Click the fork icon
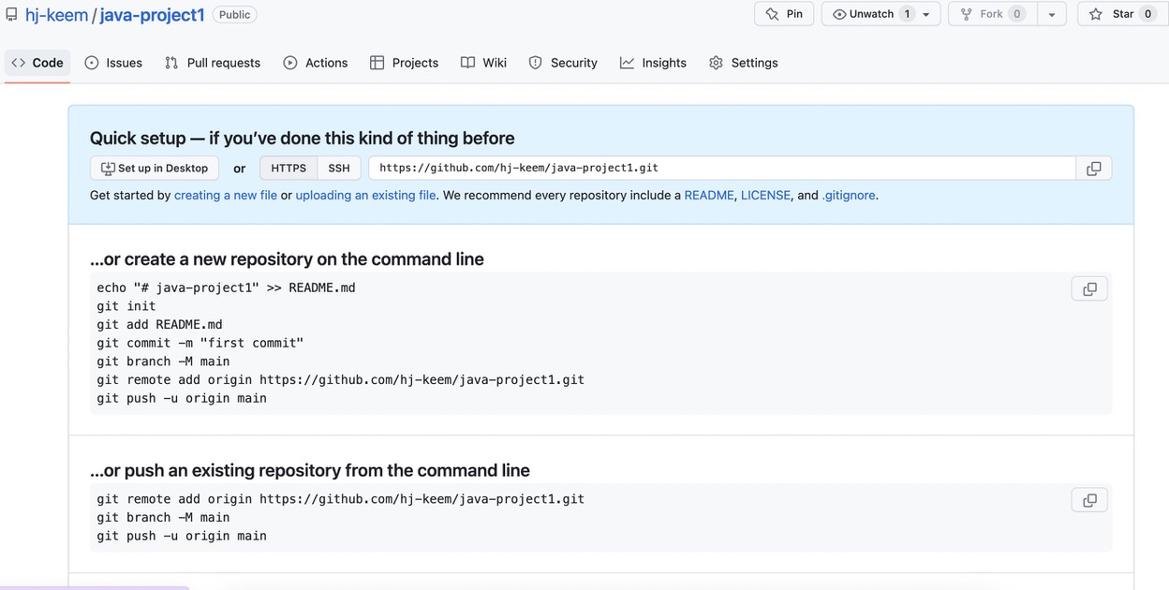 coord(967,14)
